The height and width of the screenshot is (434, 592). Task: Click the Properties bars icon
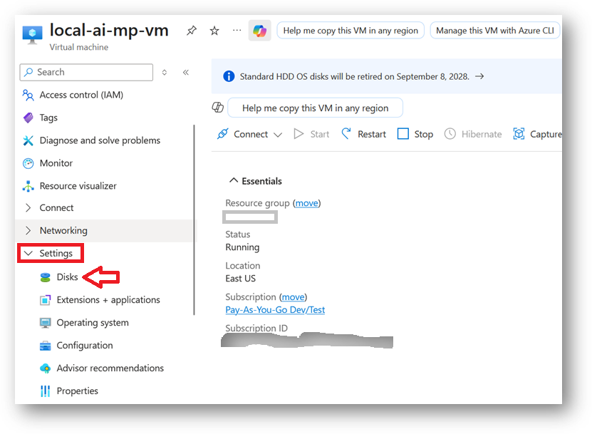[x=46, y=391]
